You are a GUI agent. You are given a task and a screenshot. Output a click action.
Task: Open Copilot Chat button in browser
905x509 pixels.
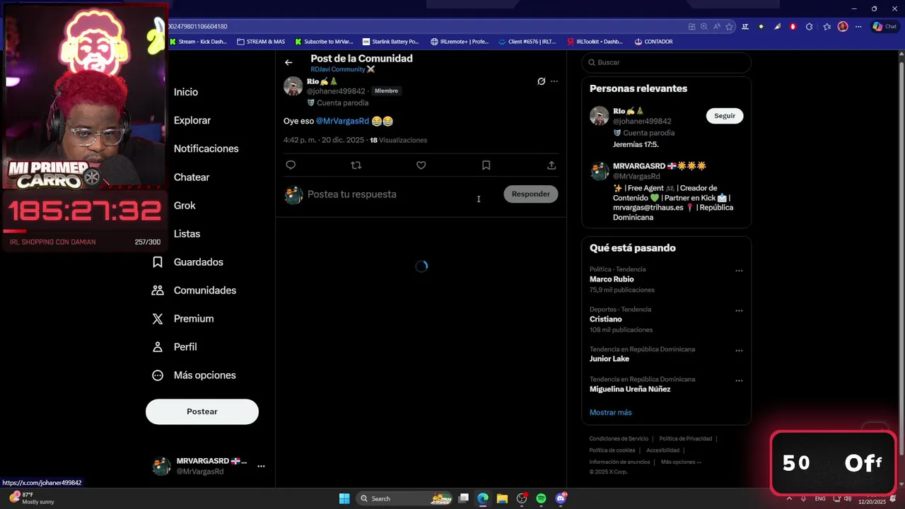tap(884, 27)
